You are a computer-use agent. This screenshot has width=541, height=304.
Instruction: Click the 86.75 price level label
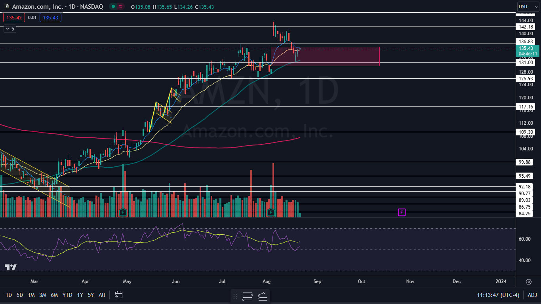pyautogui.click(x=525, y=207)
